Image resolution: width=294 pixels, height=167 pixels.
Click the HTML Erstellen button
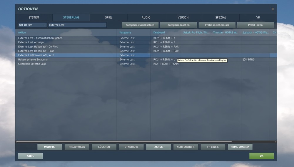[x=240, y=147]
